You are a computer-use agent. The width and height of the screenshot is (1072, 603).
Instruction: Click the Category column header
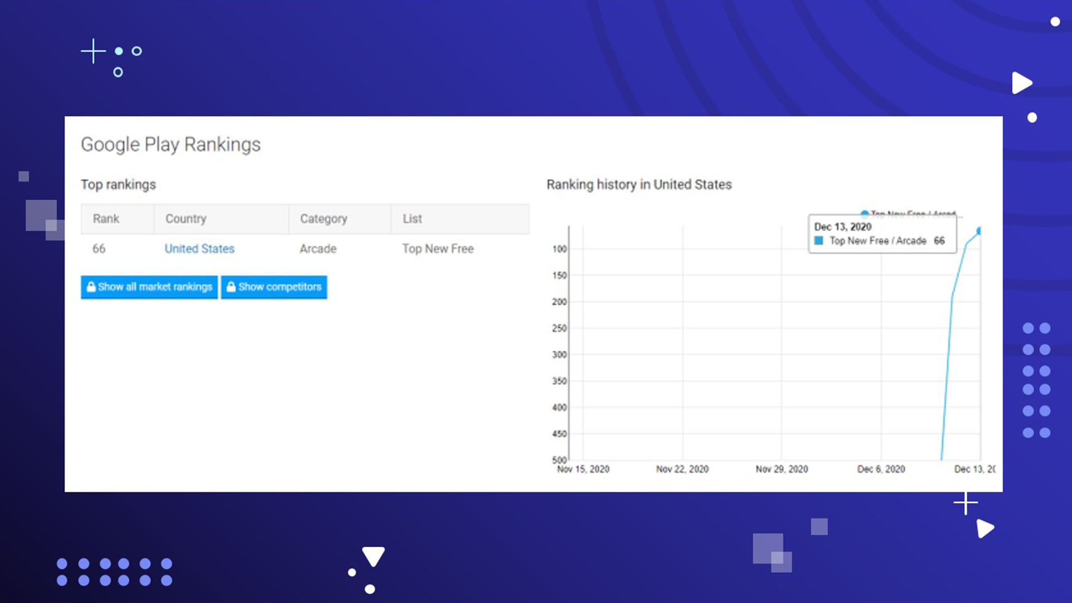coord(323,219)
